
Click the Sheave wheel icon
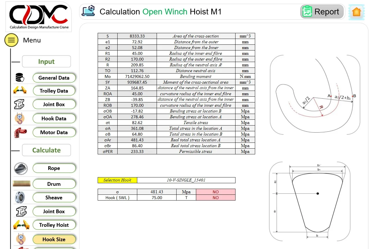(x=20, y=198)
